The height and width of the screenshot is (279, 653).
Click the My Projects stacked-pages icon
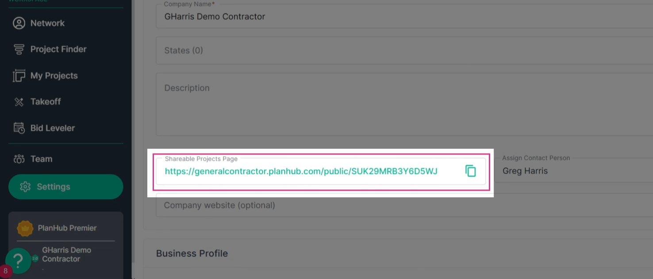tap(19, 75)
